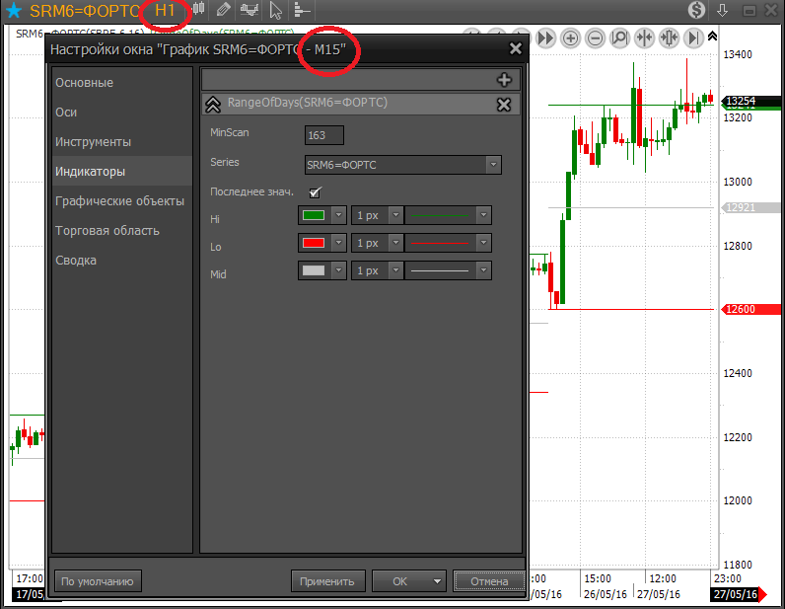Toggle the 'Последнее знач.' checkbox

(x=316, y=191)
